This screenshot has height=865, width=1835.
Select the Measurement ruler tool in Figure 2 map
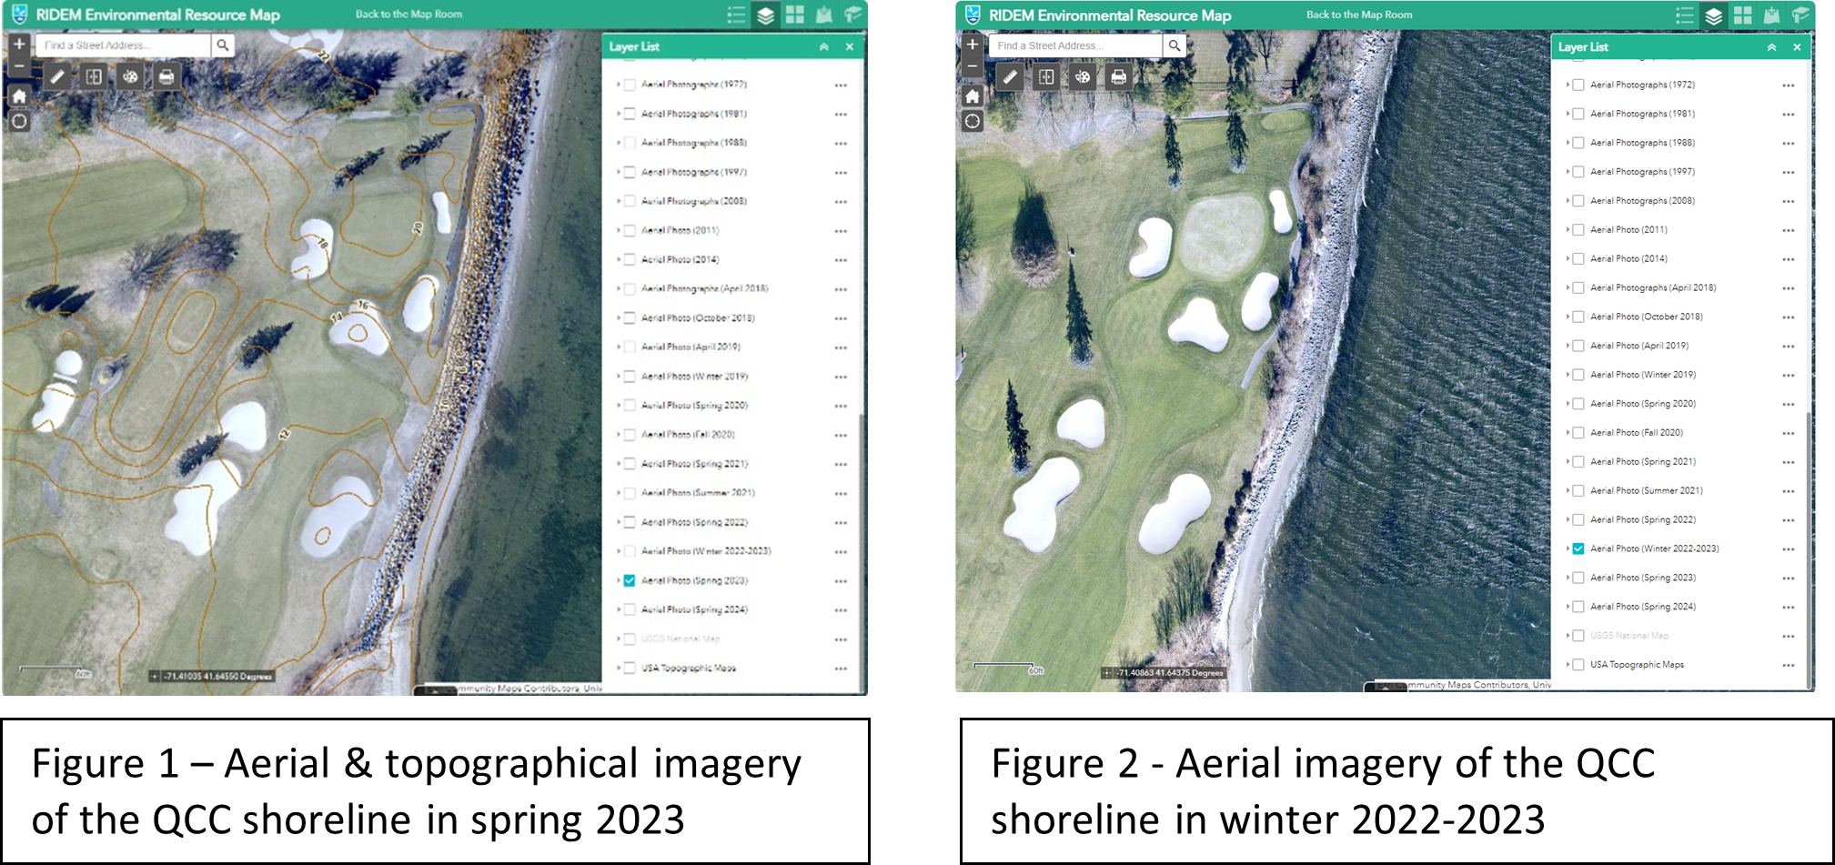[1009, 77]
